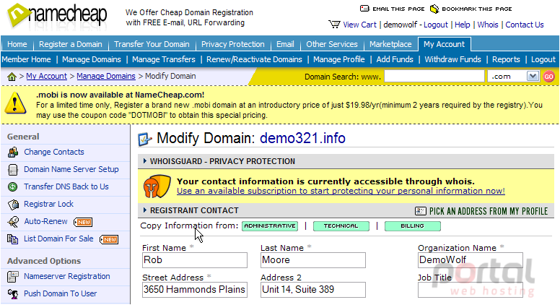Viewport: 560px width, 305px height.
Task: Click the Address 2 field
Action: pos(313,290)
